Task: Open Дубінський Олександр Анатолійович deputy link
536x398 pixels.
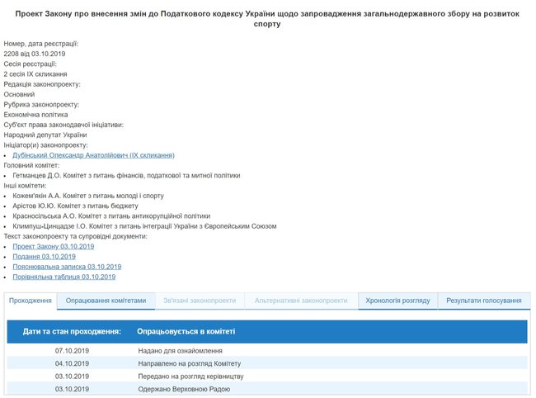Action: (x=93, y=155)
